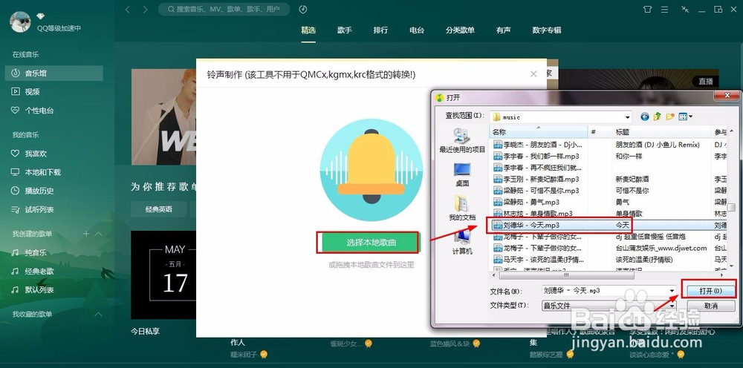Screen dimensions: 743x368
Task: Switch to mini mode icon
Action: (685, 10)
